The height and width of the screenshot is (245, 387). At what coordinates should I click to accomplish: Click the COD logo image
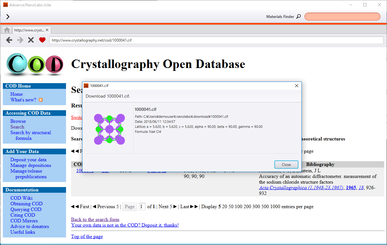click(x=35, y=64)
